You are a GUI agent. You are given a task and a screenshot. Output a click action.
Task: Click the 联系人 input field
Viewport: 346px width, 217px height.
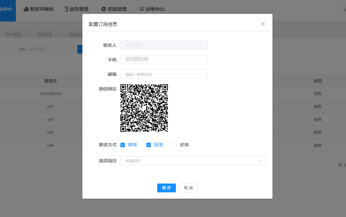click(164, 45)
